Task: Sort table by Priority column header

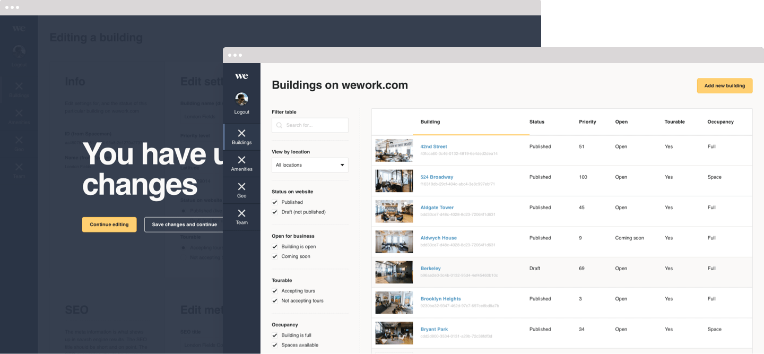Action: pyautogui.click(x=587, y=122)
